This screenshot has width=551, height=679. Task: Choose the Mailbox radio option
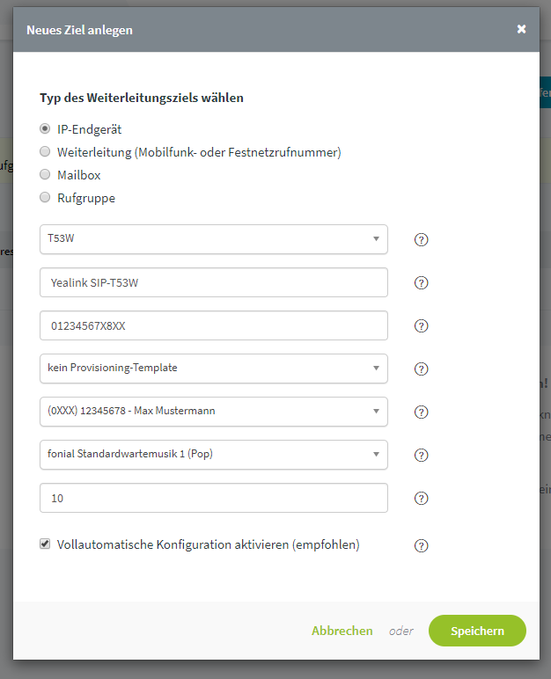(x=45, y=174)
